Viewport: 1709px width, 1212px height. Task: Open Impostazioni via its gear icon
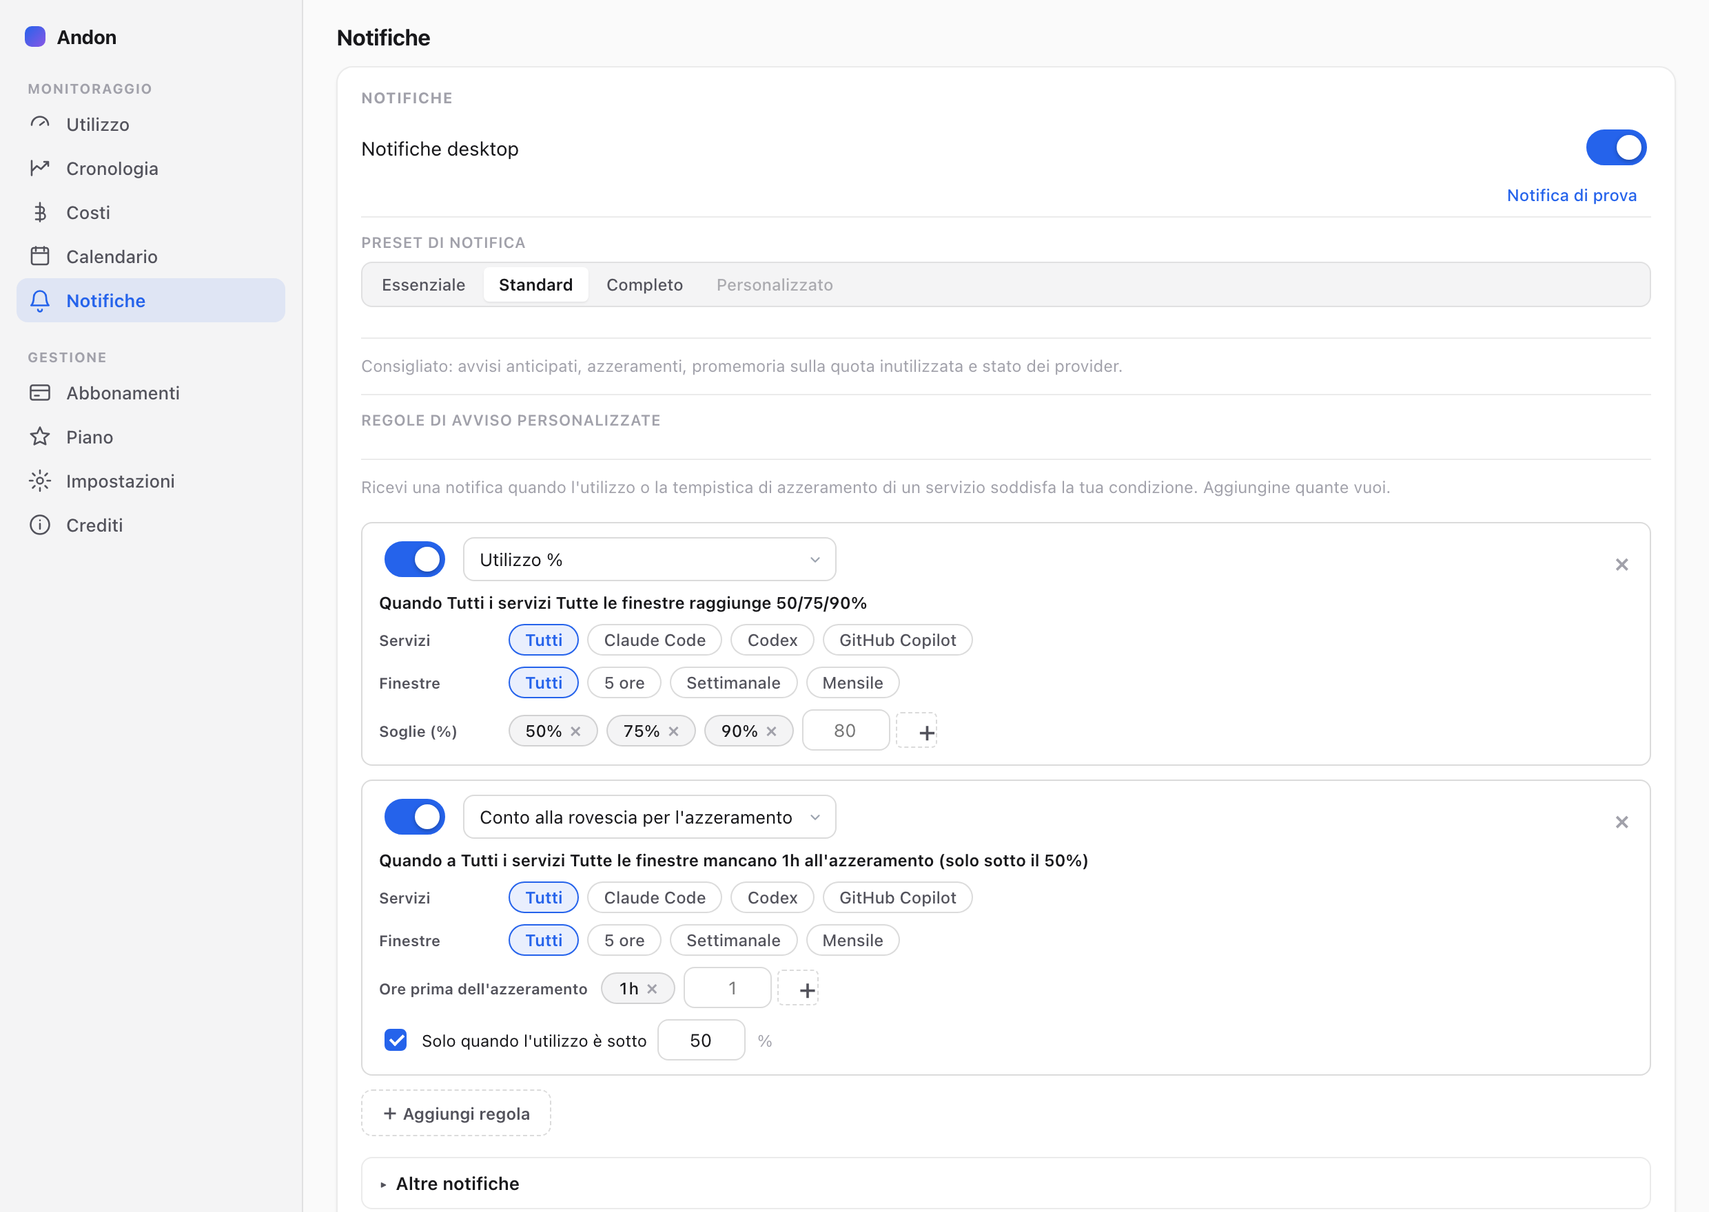pos(41,481)
